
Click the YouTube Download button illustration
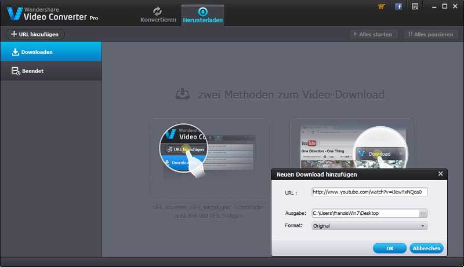click(380, 154)
